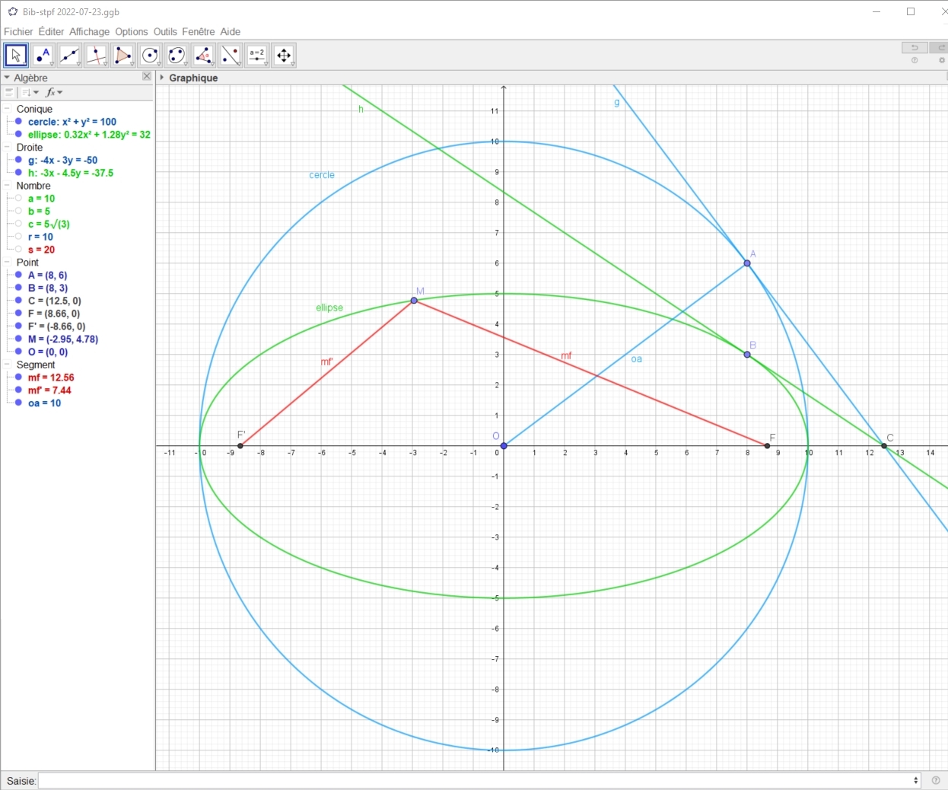Expand the Graphique style bar arrow
The width and height of the screenshot is (948, 790).
pos(162,78)
